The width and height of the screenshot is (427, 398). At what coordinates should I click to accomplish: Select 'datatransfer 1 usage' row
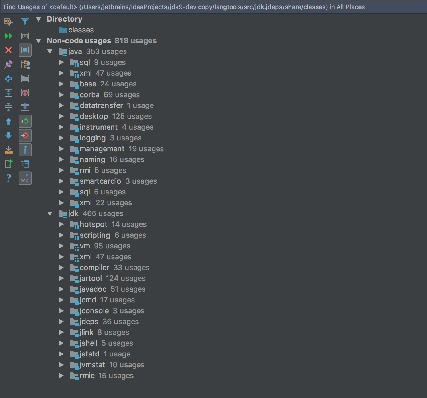pyautogui.click(x=112, y=105)
